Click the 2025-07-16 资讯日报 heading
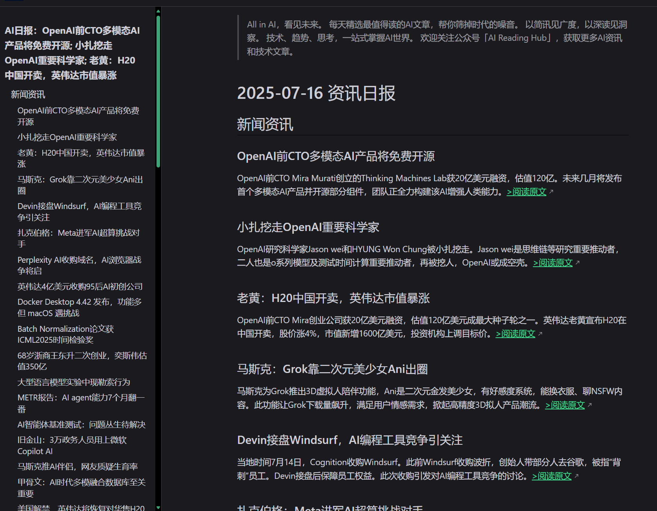Image resolution: width=657 pixels, height=511 pixels. click(x=316, y=93)
